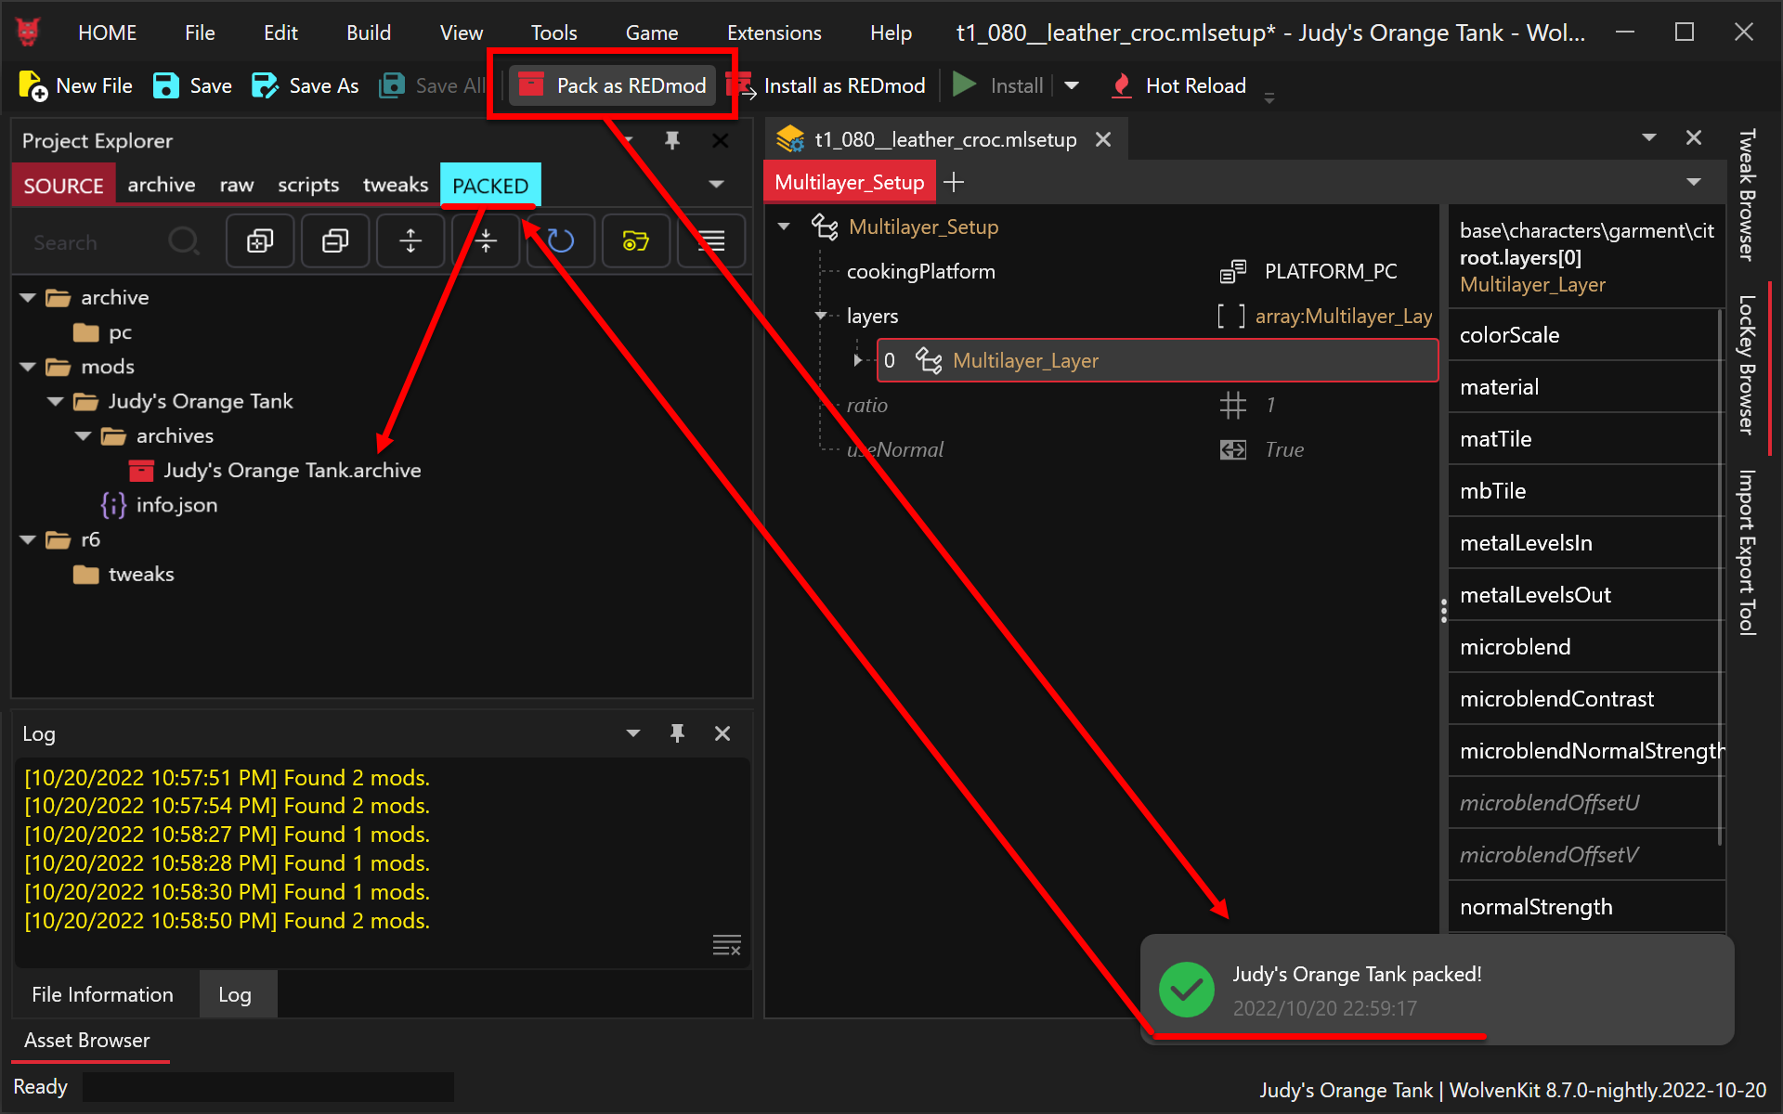Click Install as REDmod
Image resolution: width=1783 pixels, height=1114 pixels.
[x=826, y=85]
